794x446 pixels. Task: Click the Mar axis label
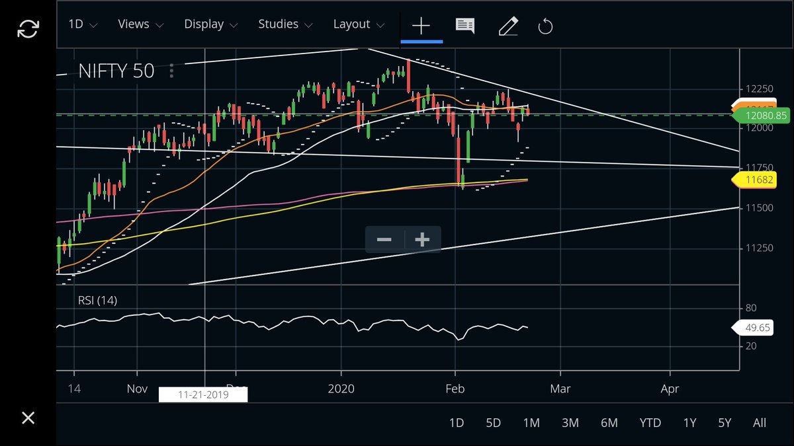tap(560, 389)
